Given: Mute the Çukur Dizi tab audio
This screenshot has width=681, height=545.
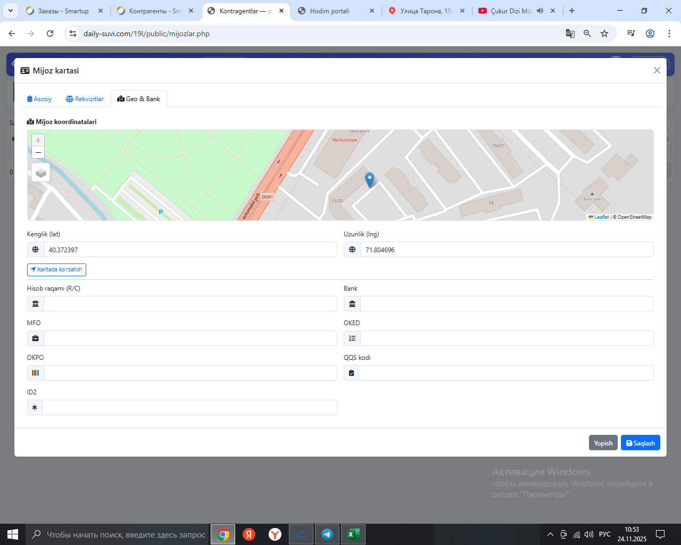Looking at the screenshot, I should pos(540,11).
